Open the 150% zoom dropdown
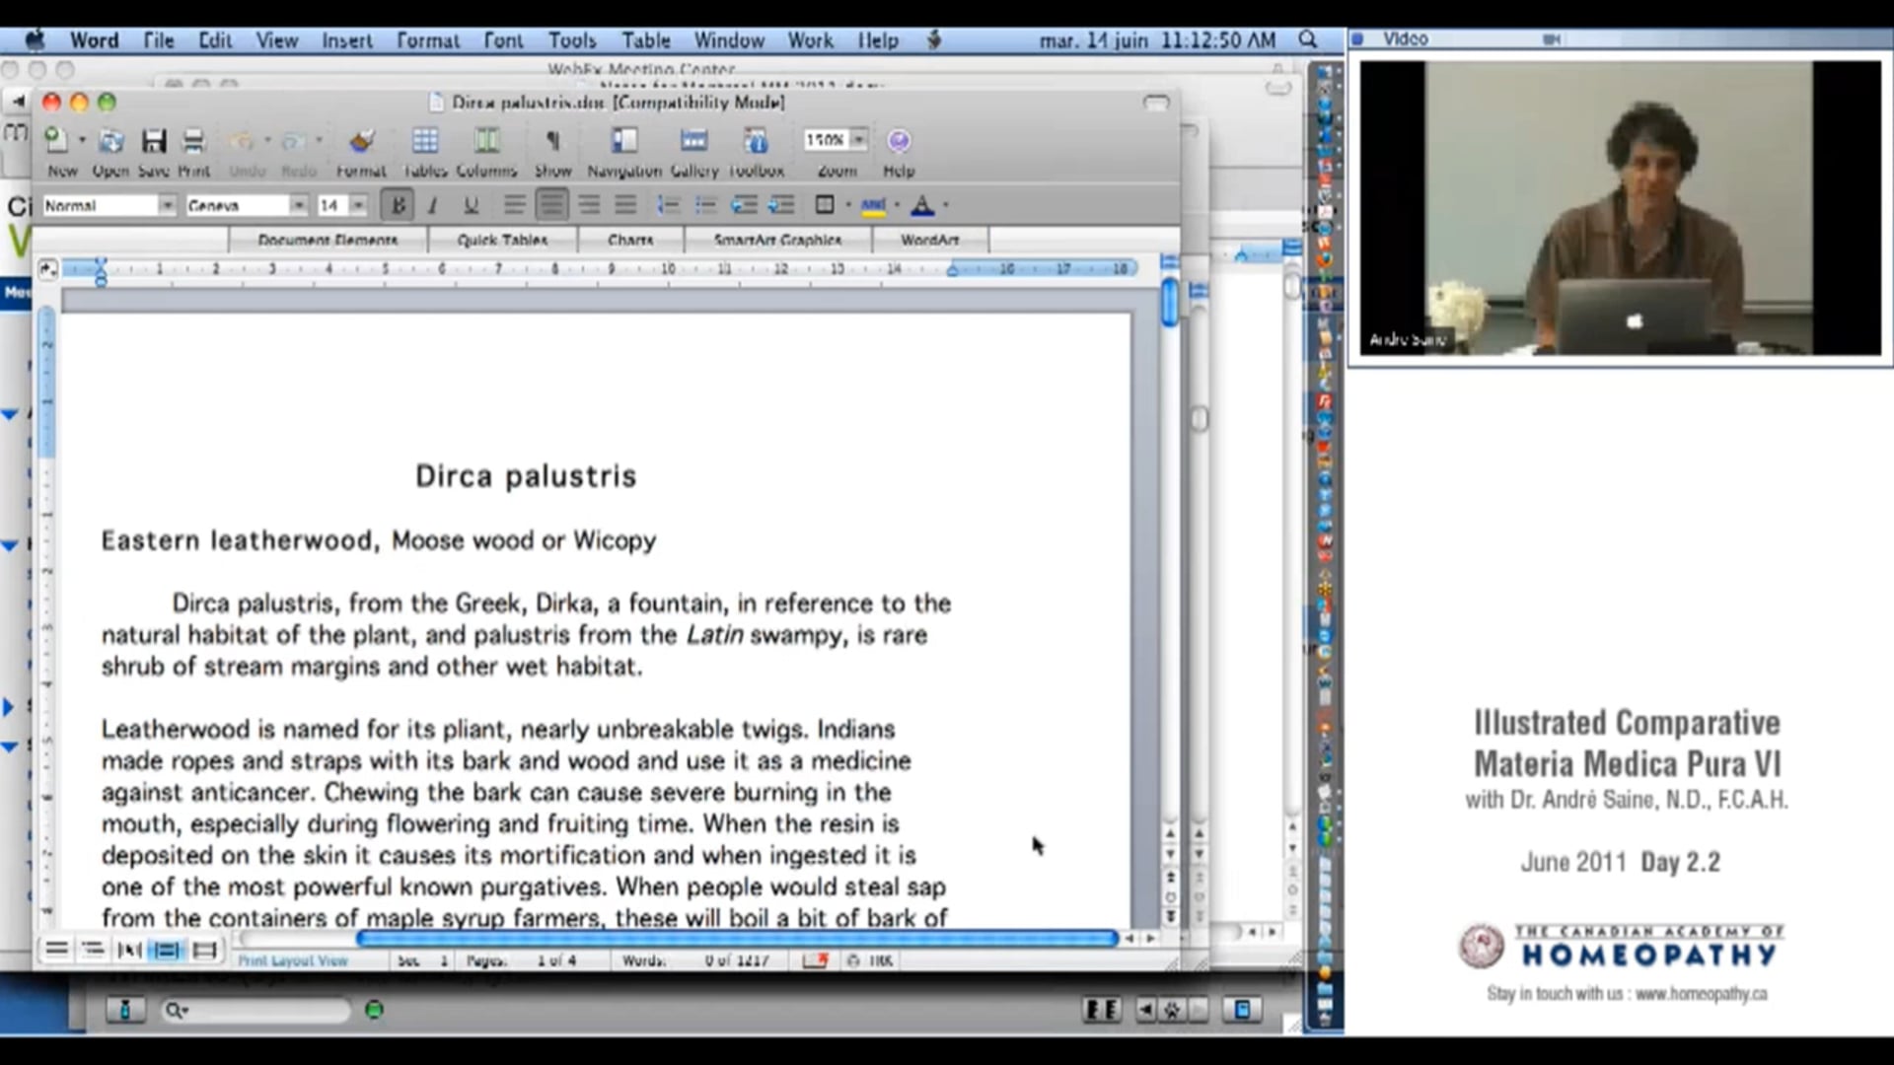 coord(858,140)
